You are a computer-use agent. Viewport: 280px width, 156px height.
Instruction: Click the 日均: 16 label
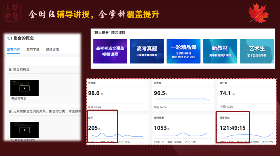click(x=159, y=142)
